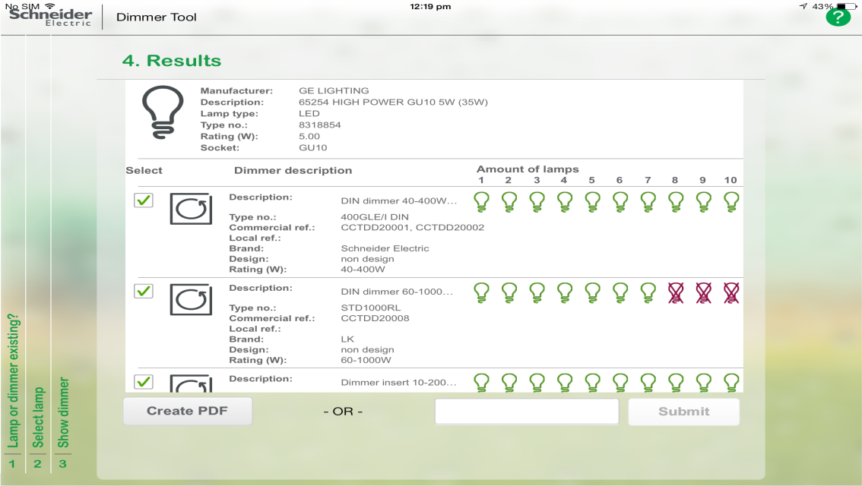Click the '4. Results' heading
862x486 pixels.
click(172, 61)
